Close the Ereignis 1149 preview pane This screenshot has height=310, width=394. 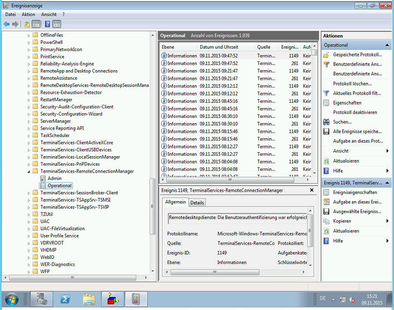click(x=311, y=190)
